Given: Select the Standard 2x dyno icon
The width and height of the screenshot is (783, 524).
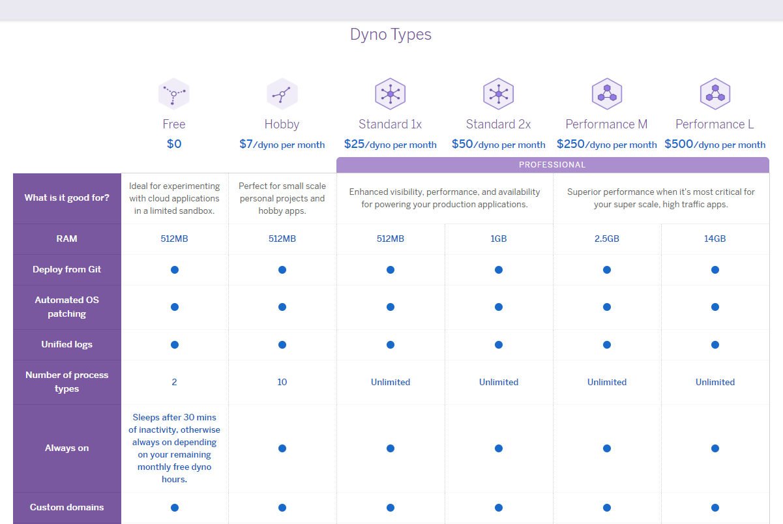Looking at the screenshot, I should pyautogui.click(x=498, y=94).
